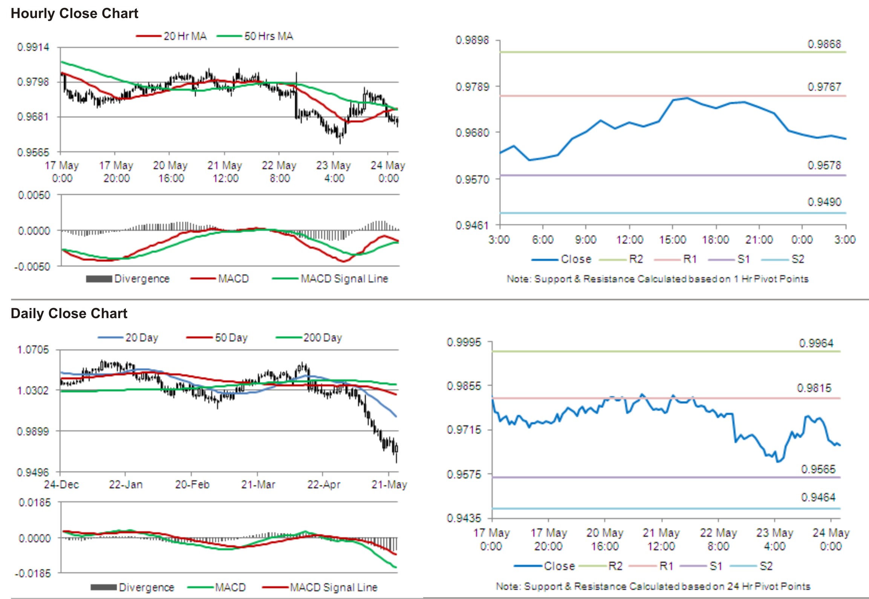The width and height of the screenshot is (869, 599).
Task: Click the R1 legend entry in daily pivot chart
Action: coord(651,566)
